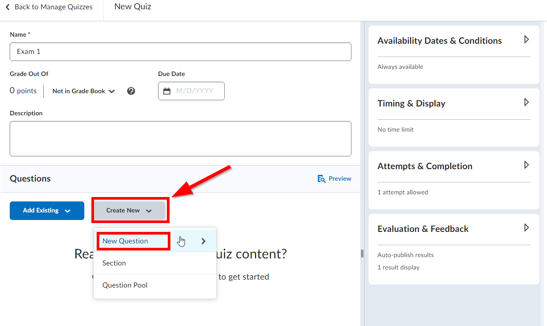The width and height of the screenshot is (547, 326).
Task: Click the arrow icon on Timing & Display card
Action: point(526,102)
